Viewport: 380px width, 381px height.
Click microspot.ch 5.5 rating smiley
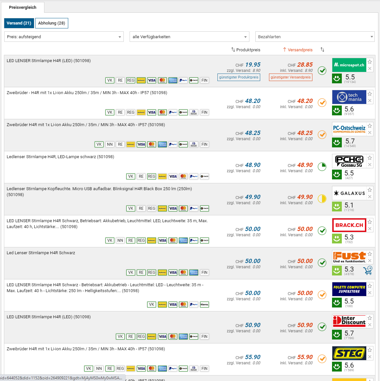337,78
